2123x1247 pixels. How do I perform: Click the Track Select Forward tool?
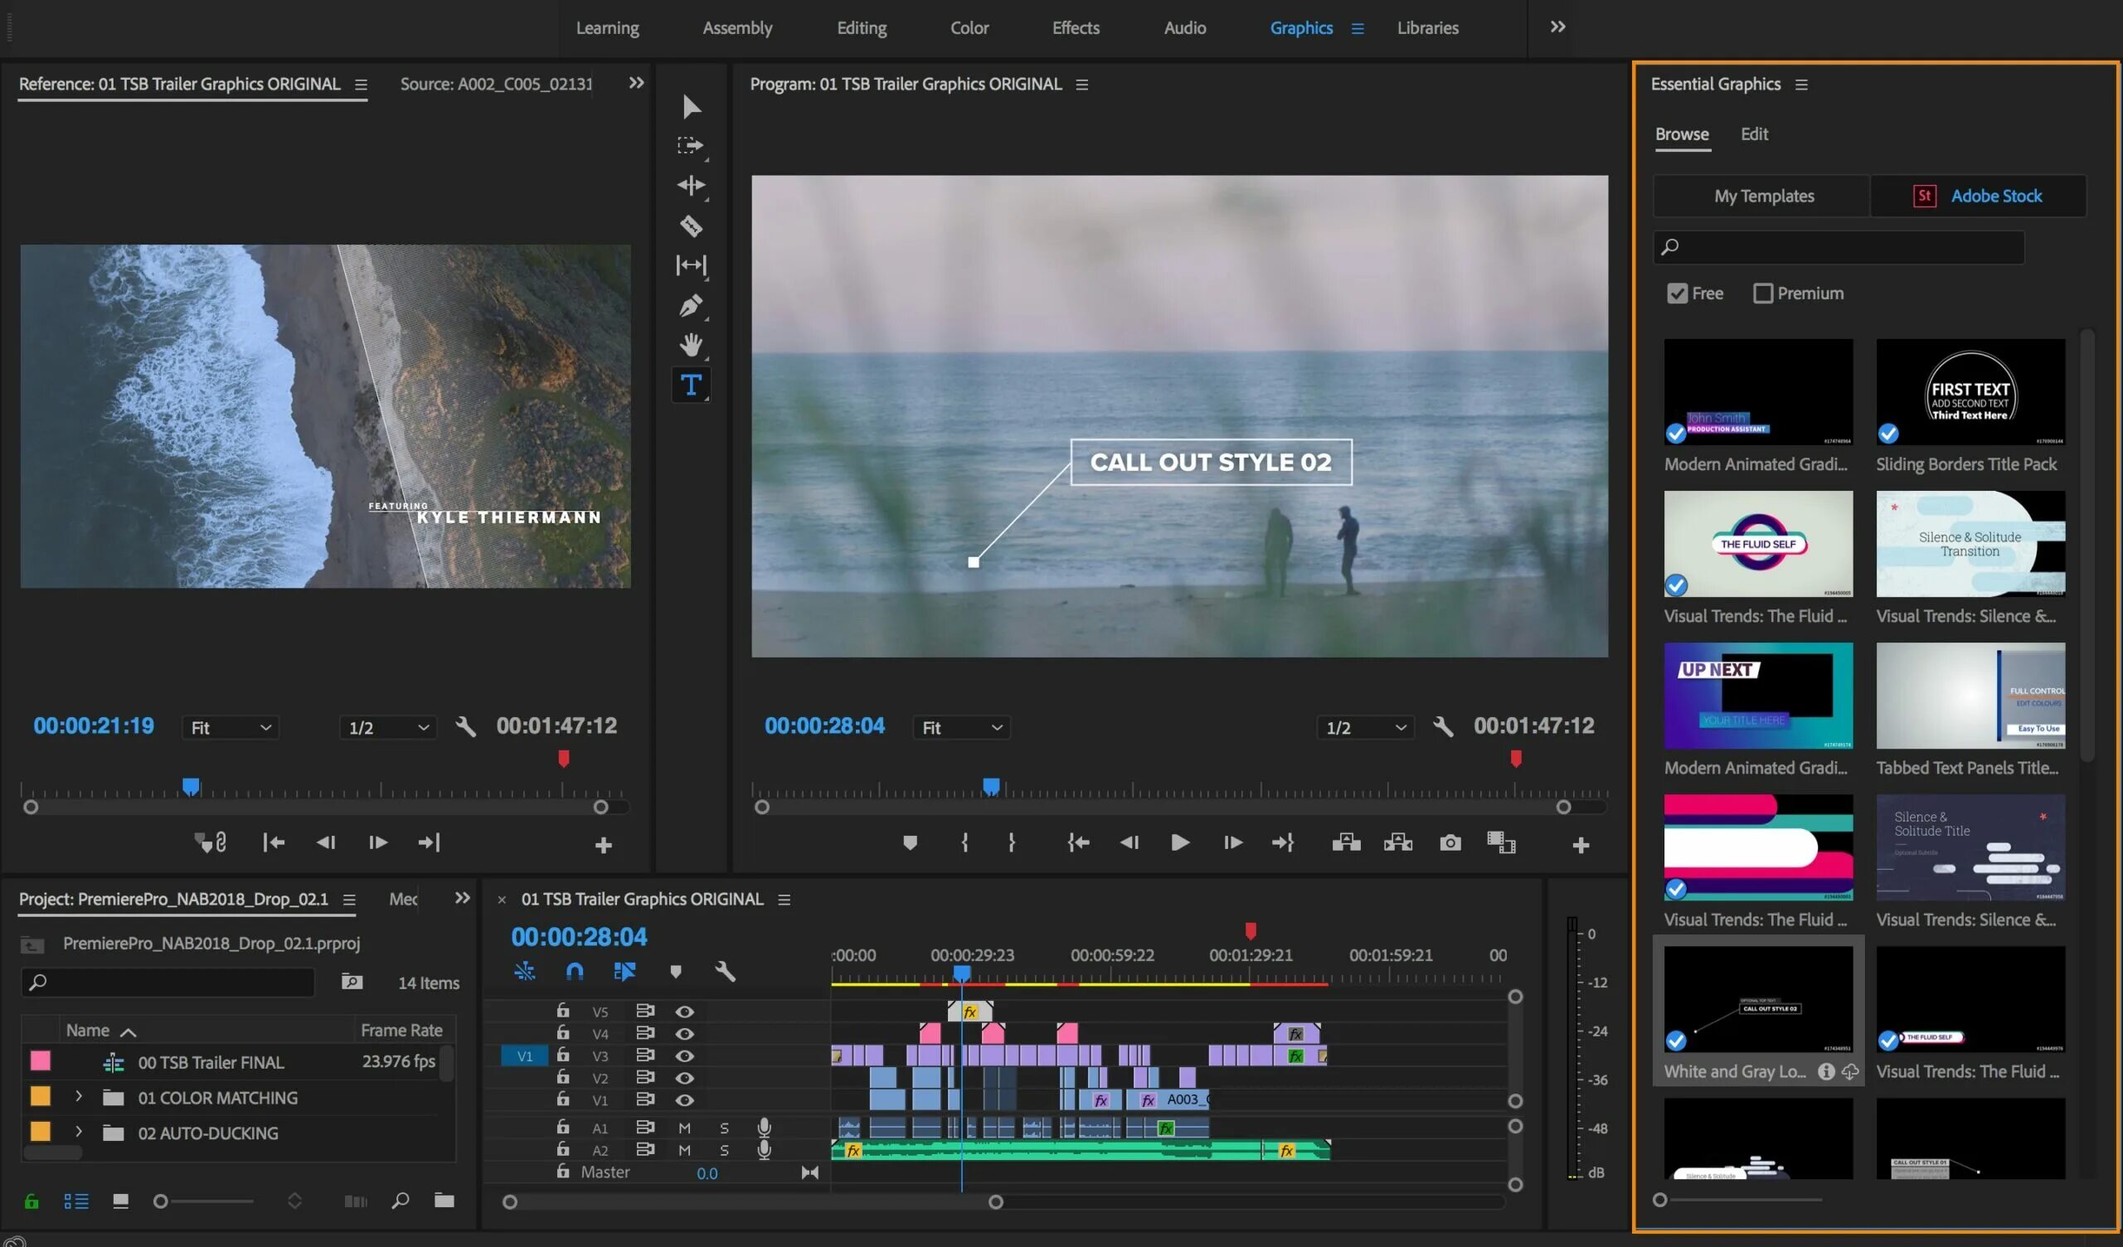(x=690, y=144)
